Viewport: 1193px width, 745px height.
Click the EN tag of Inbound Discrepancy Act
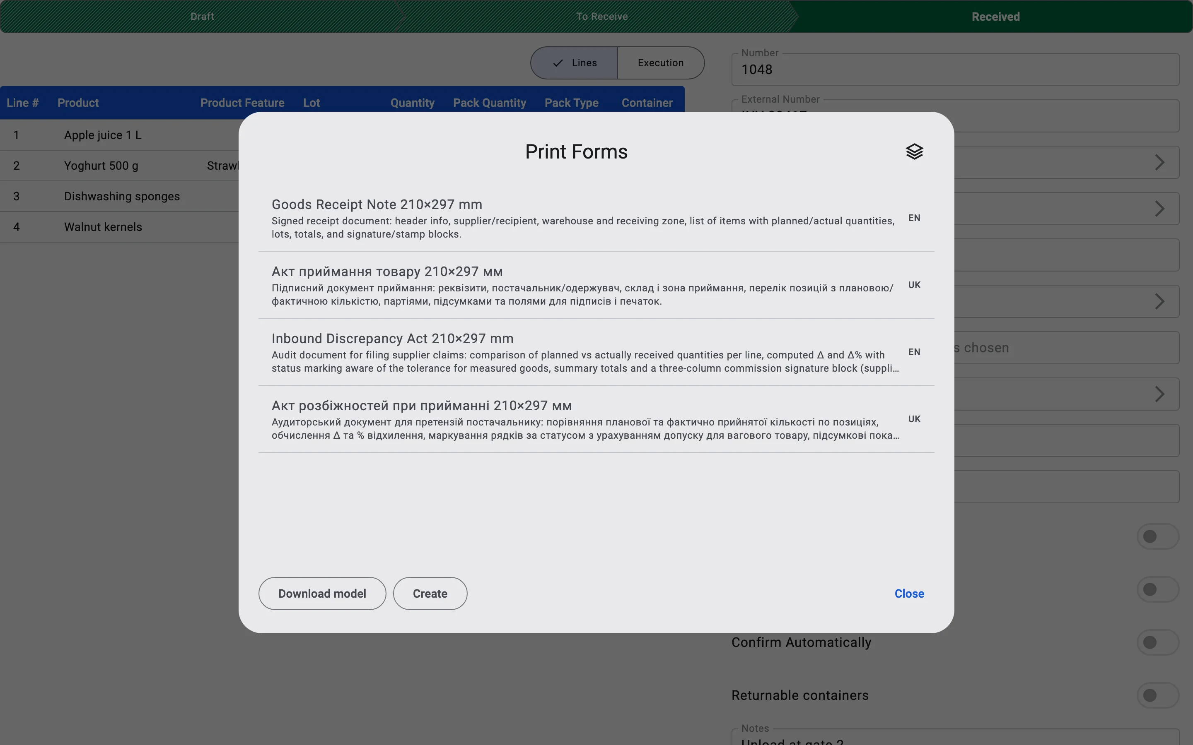[x=914, y=352]
